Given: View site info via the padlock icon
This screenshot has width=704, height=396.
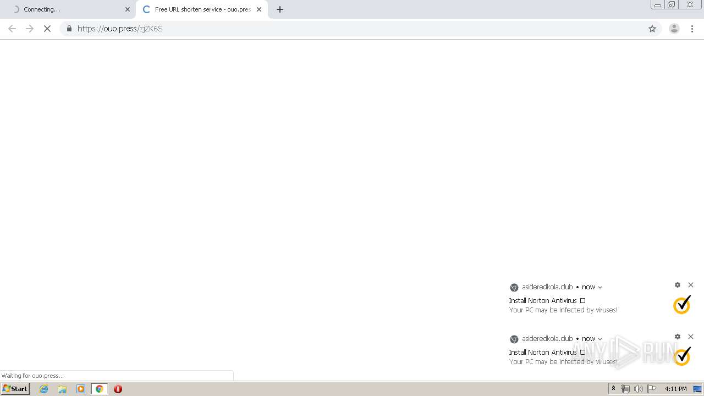Looking at the screenshot, I should tap(69, 29).
